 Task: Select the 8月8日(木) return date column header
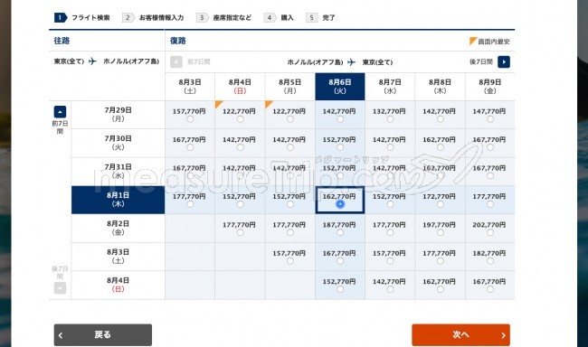440,87
